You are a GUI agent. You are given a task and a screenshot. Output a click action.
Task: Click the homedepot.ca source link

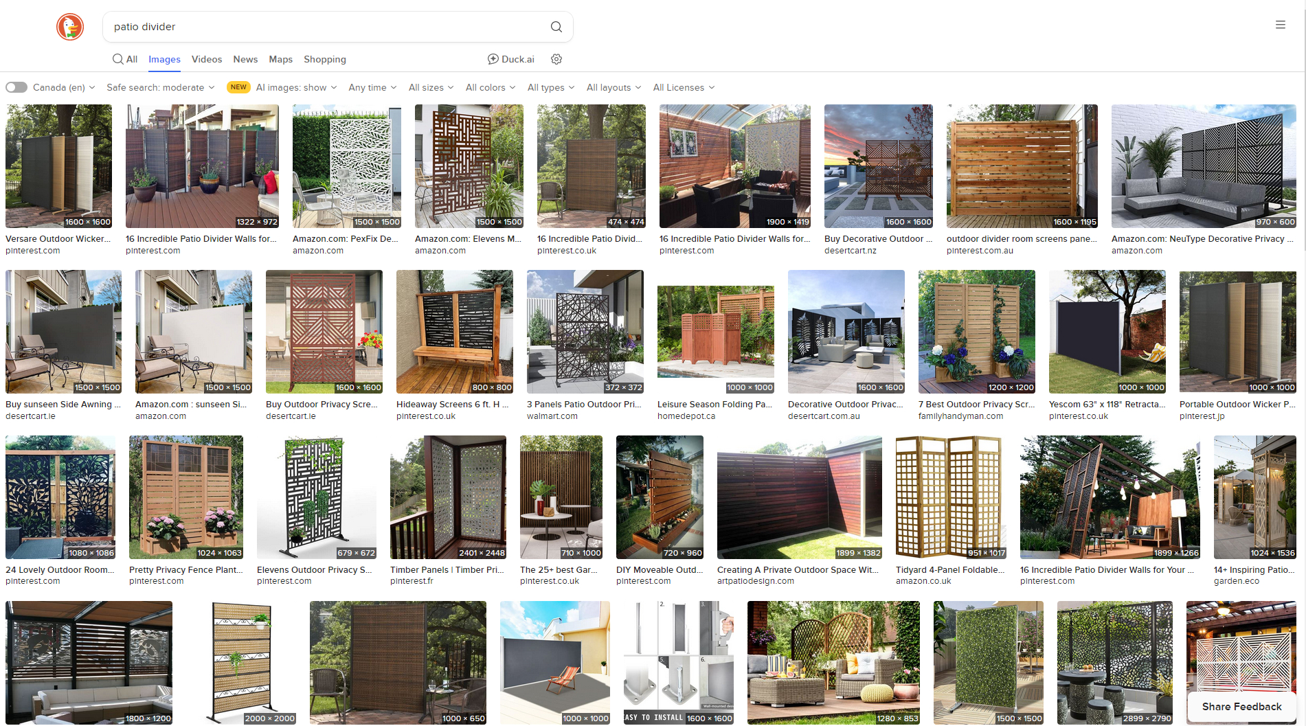tap(686, 416)
